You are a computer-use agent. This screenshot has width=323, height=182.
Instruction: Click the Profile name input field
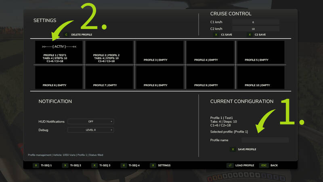point(265,140)
